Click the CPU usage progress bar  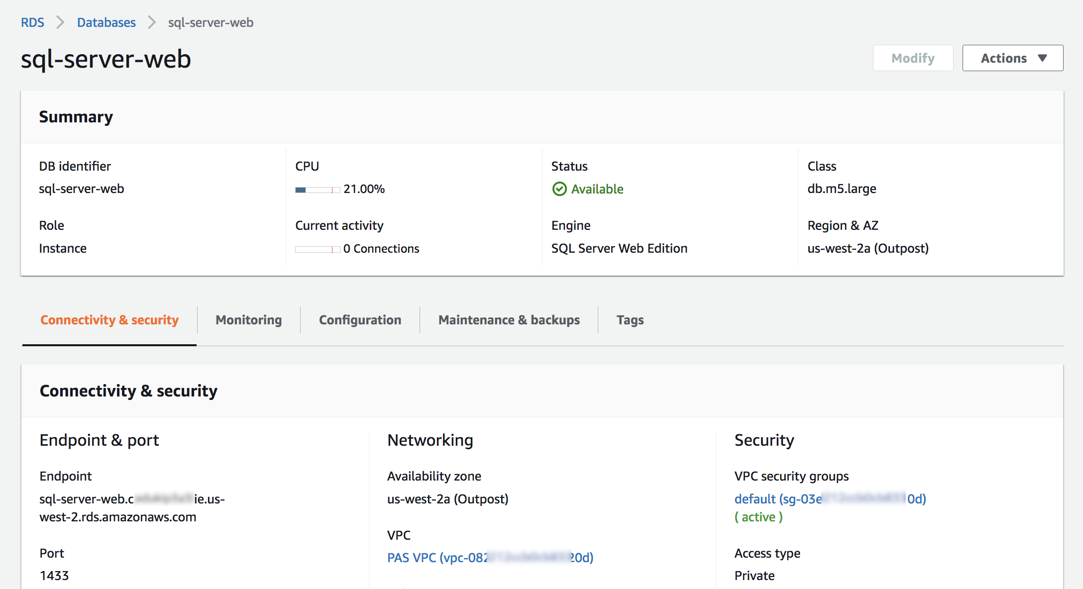[x=318, y=190]
